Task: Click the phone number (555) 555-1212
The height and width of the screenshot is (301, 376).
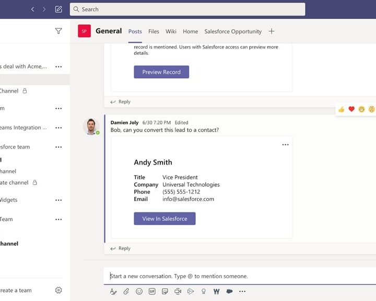Action: pyautogui.click(x=181, y=192)
